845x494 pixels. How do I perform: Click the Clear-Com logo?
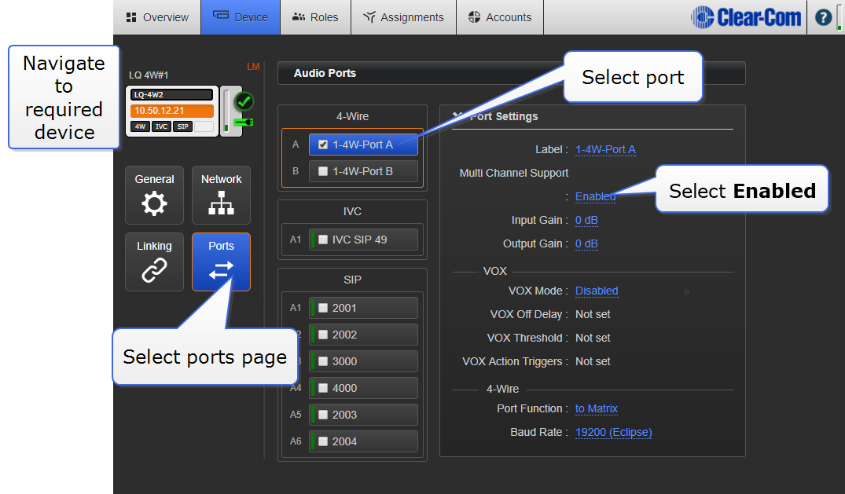tap(746, 17)
